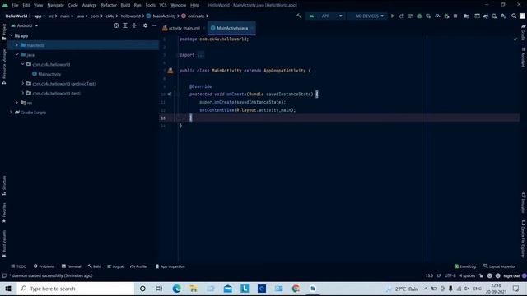The image size is (527, 296).
Task: Open the TODO tool window
Action: click(x=18, y=266)
